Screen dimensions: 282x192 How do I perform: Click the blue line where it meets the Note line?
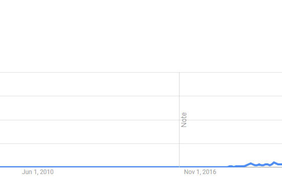click(179, 166)
